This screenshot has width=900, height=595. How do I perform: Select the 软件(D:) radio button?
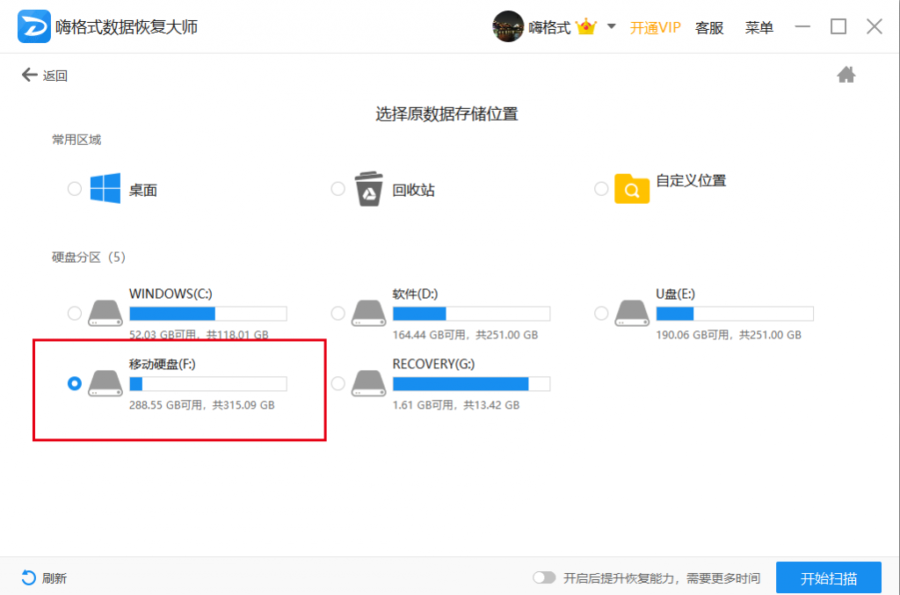tap(338, 313)
